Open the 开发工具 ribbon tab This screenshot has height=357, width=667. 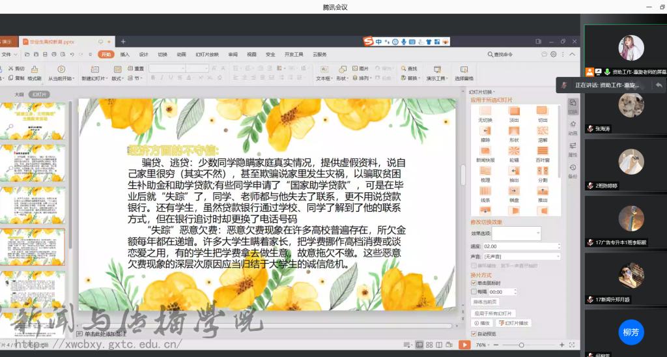coord(294,55)
